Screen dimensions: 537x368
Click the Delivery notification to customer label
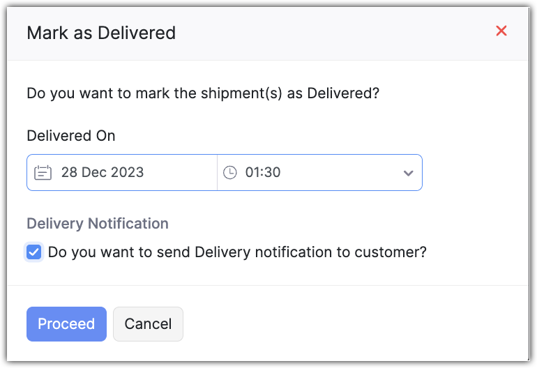237,252
